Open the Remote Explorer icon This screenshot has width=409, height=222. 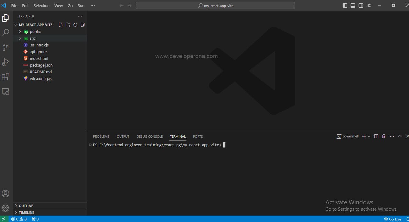5,91
